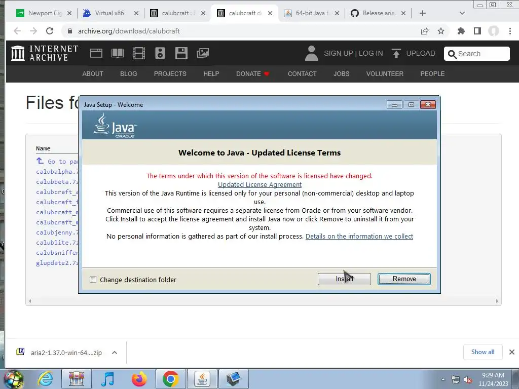The height and width of the screenshot is (389, 519).
Task: Open the BLOG menu item
Action: [x=128, y=74]
